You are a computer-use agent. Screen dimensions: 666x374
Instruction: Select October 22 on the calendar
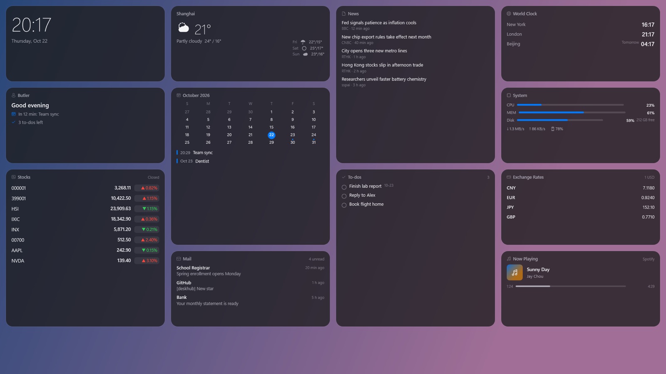point(271,135)
